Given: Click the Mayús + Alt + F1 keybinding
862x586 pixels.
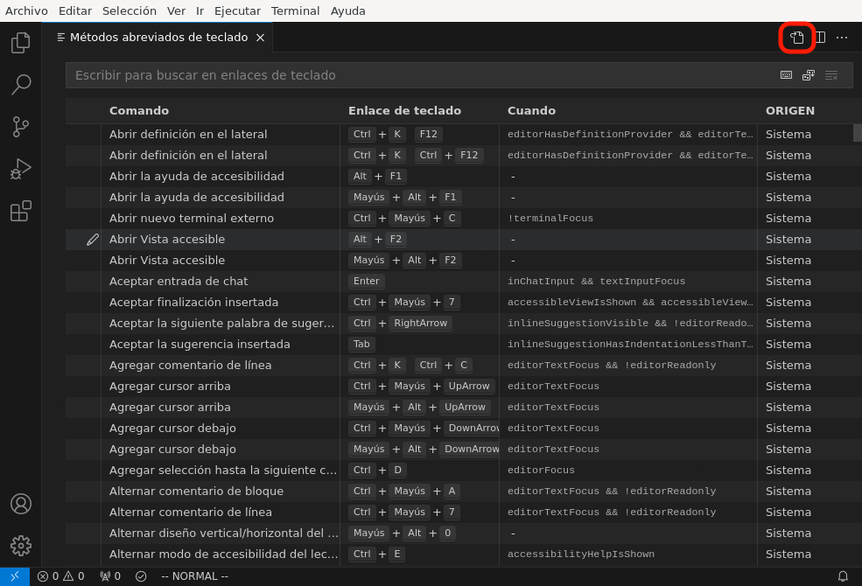Looking at the screenshot, I should [404, 197].
